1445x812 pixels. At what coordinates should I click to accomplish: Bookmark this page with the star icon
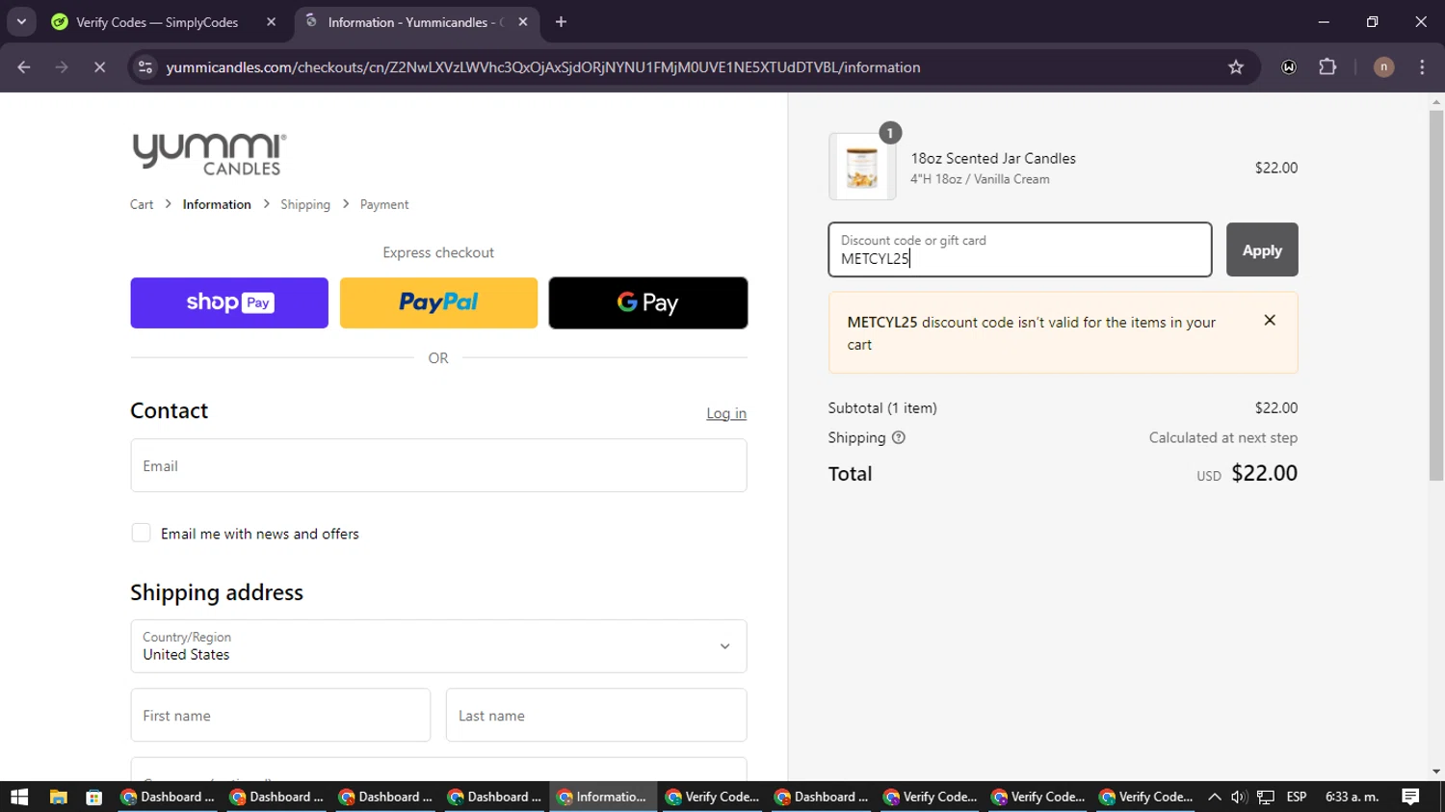coord(1236,67)
